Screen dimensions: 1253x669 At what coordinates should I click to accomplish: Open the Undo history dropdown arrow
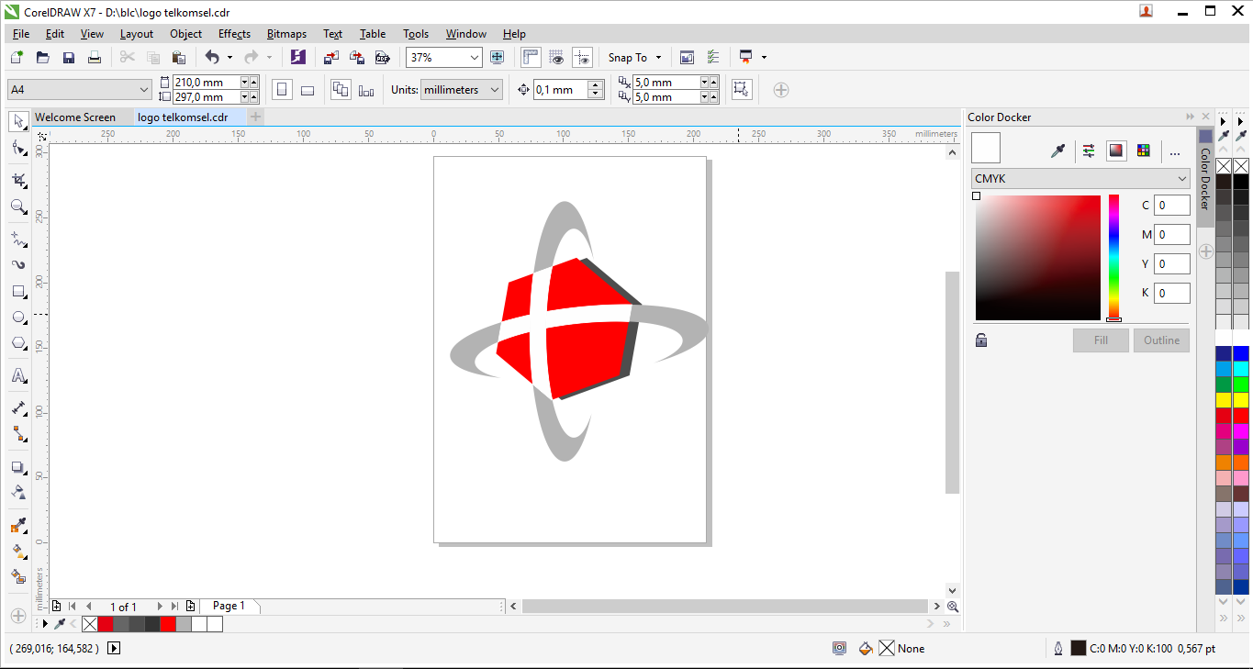pyautogui.click(x=229, y=58)
